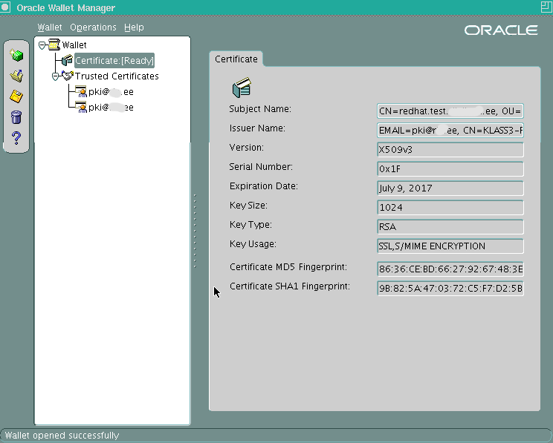Image resolution: width=553 pixels, height=443 pixels.
Task: Click the 'Subject Name:' label
Action: click(x=260, y=109)
